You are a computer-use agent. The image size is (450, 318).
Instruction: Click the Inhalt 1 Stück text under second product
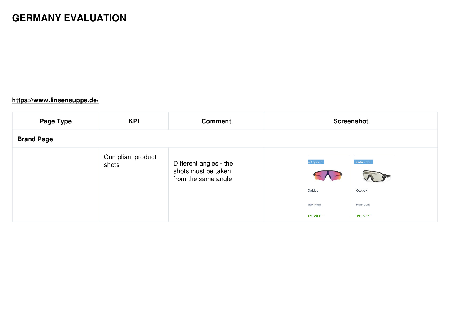point(363,205)
